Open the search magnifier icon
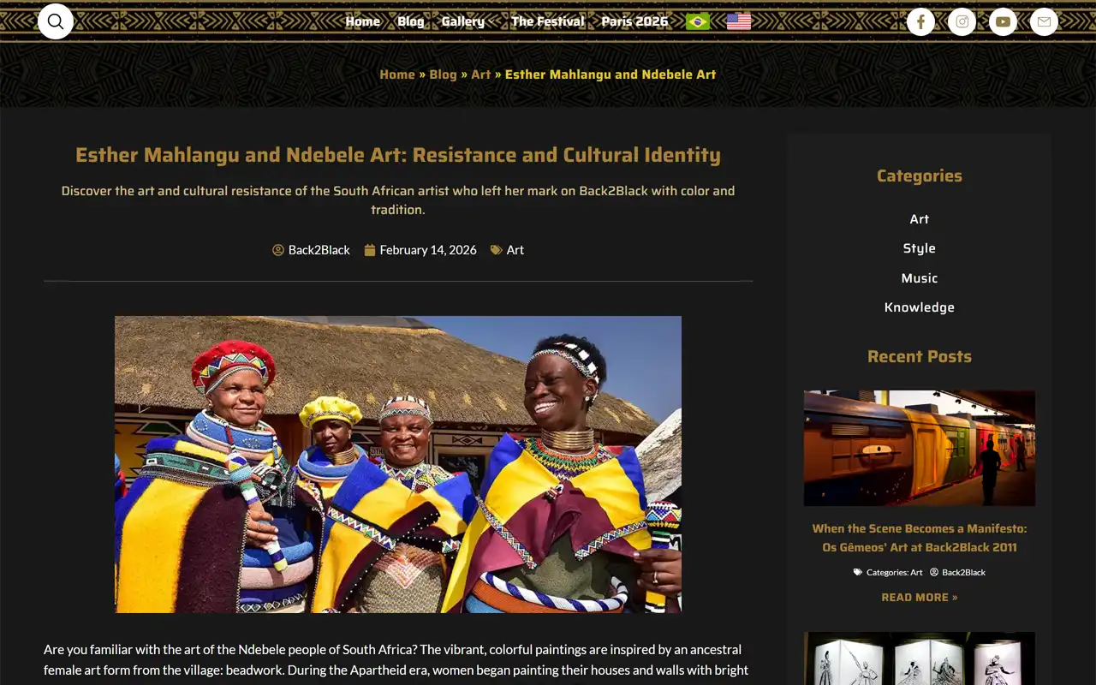Viewport: 1096px width, 685px height. point(56,21)
